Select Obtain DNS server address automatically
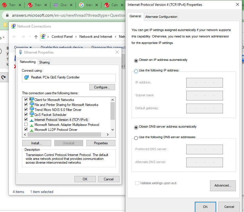This screenshot has width=244, height=212. pos(136,127)
